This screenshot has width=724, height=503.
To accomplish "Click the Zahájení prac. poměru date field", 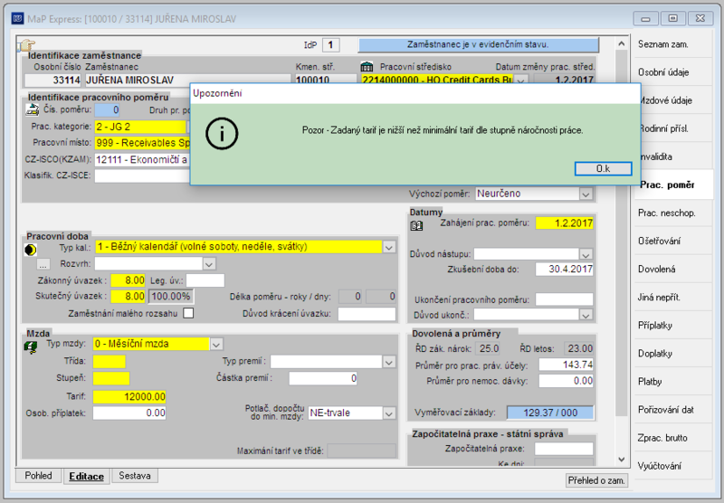I will [x=564, y=223].
